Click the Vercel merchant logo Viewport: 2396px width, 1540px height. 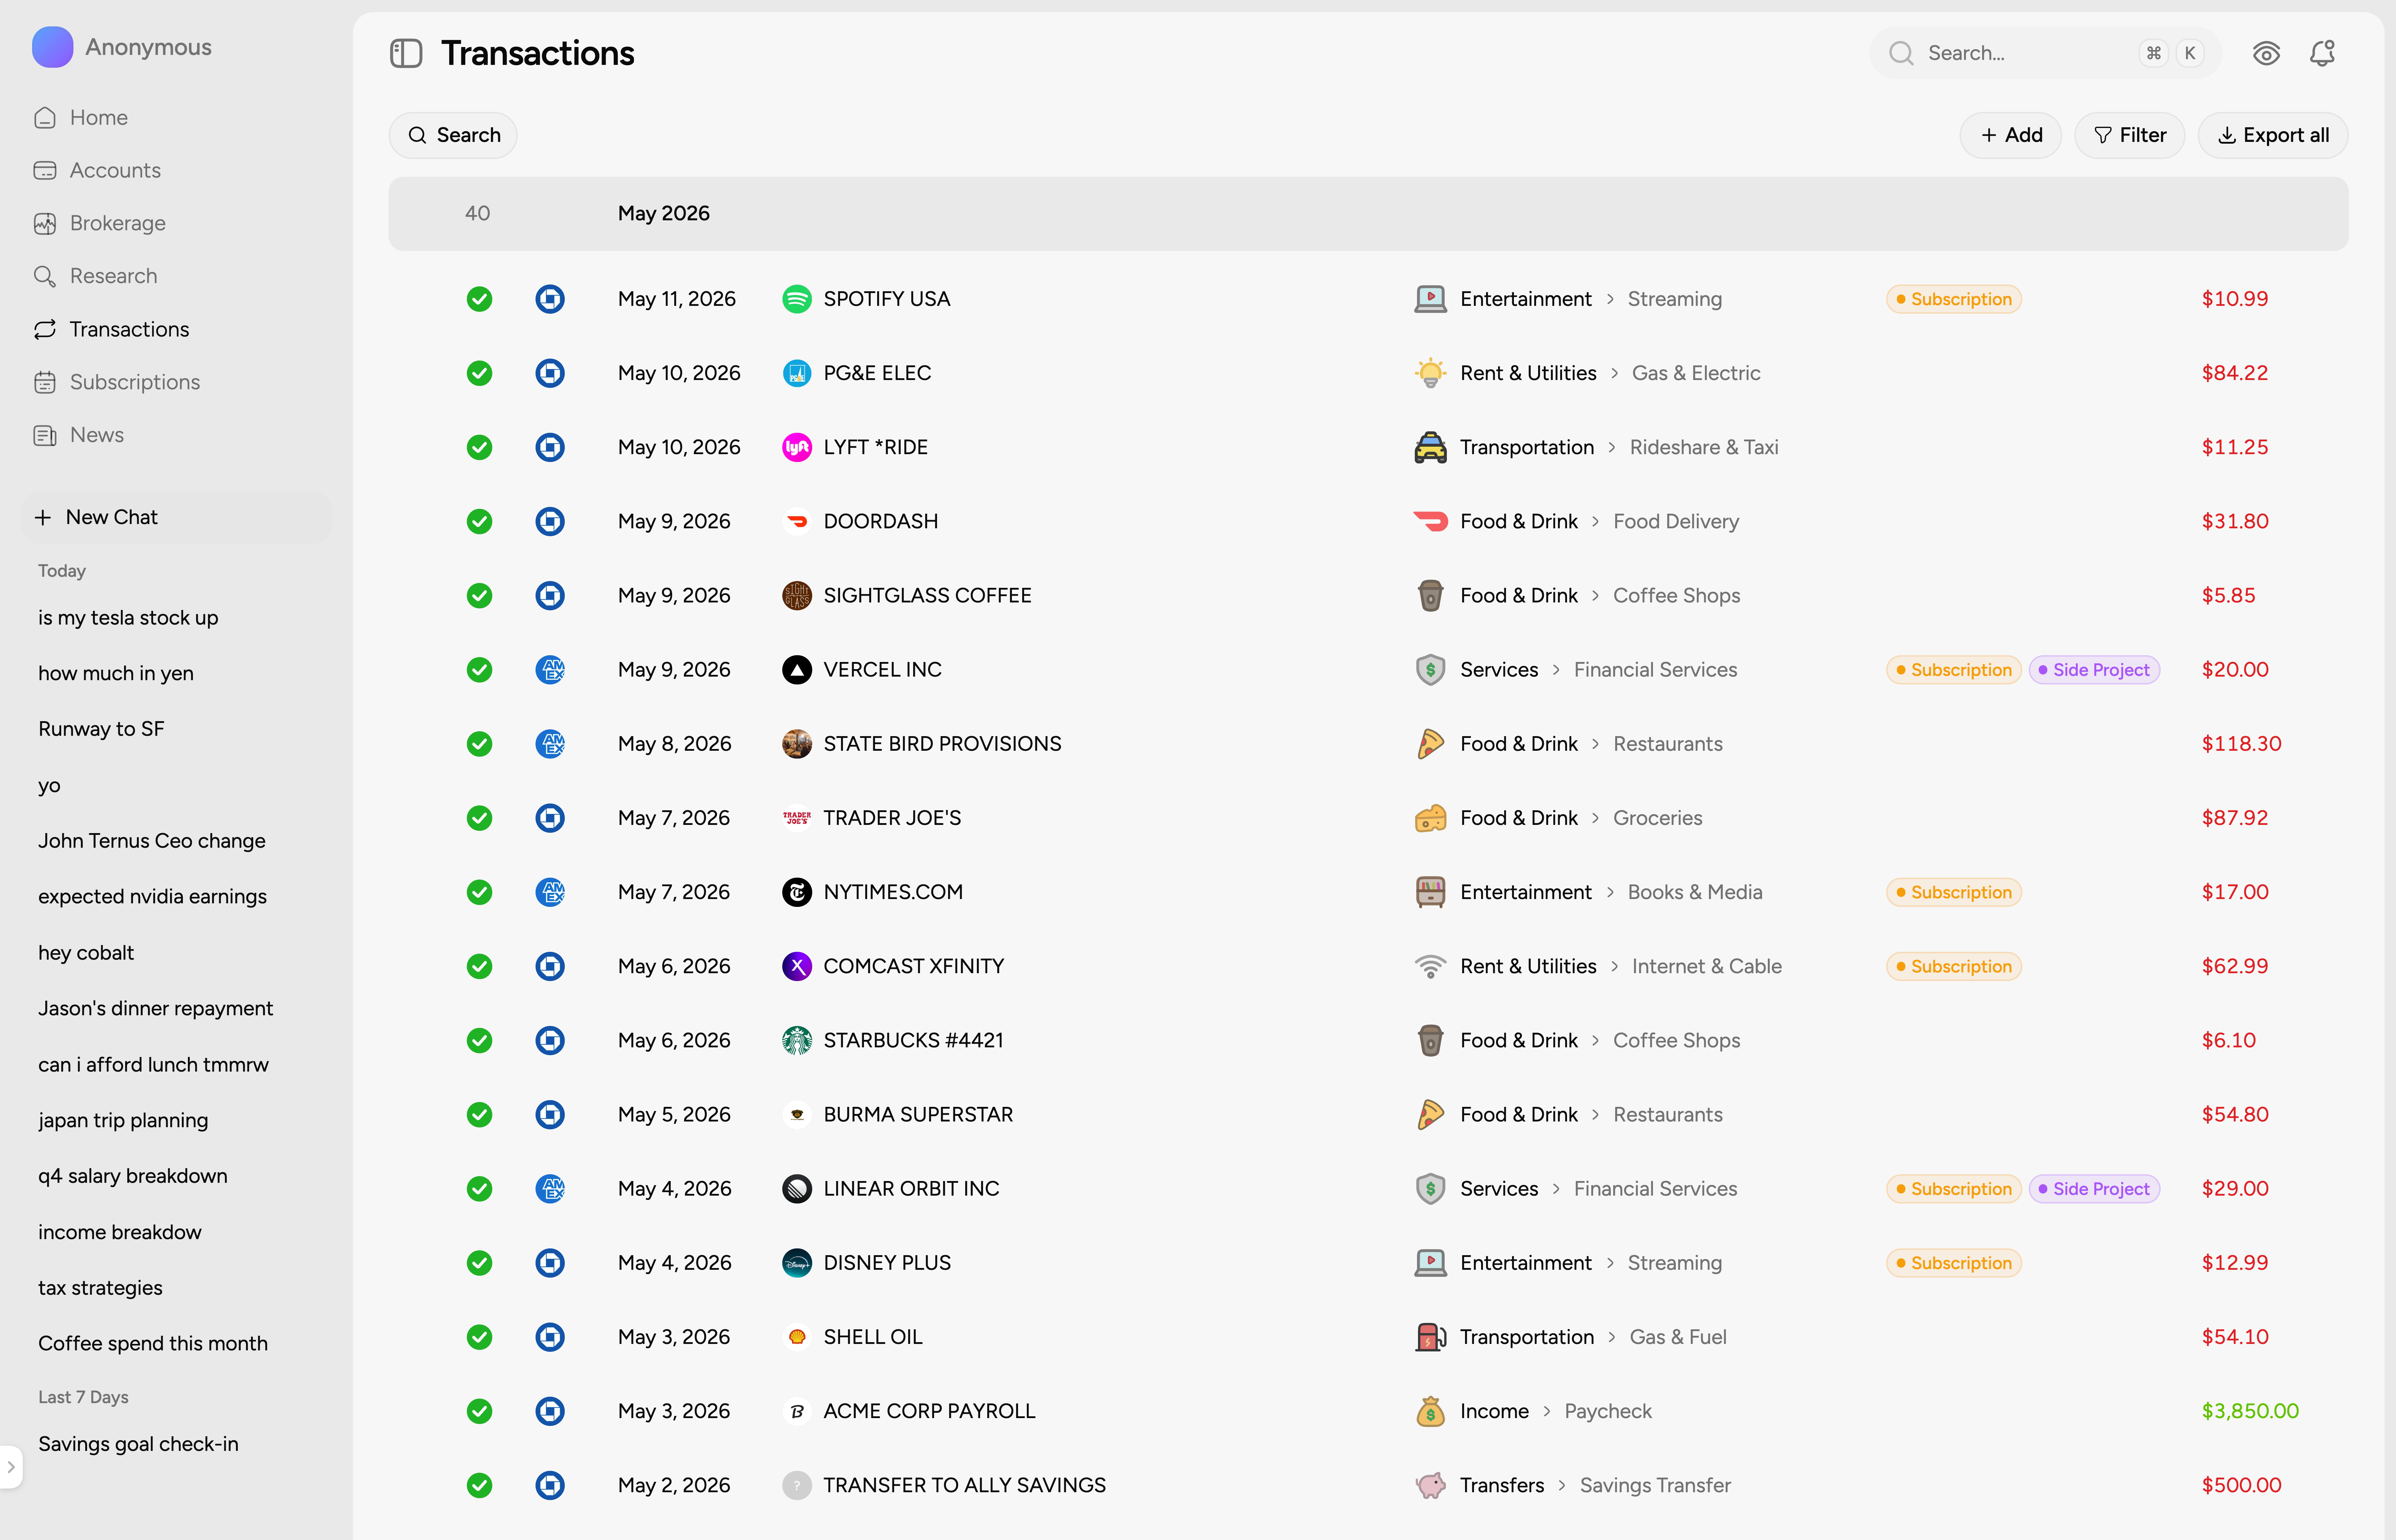point(796,669)
